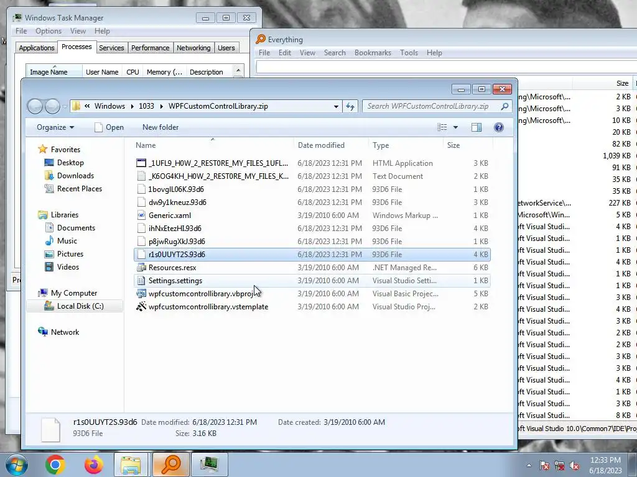Go forward with the Explorer forward arrow
Image resolution: width=637 pixels, height=477 pixels.
(52, 106)
